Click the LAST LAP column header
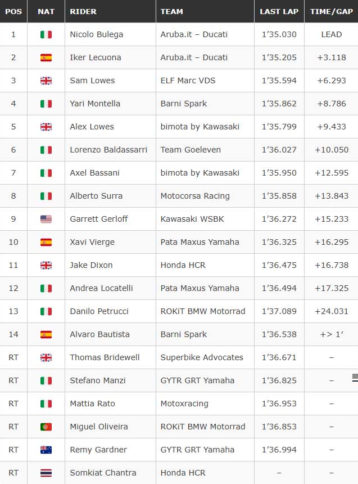The width and height of the screenshot is (358, 484). [x=279, y=11]
